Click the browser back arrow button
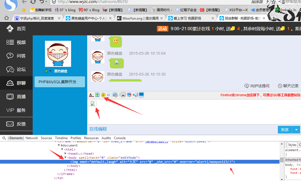 click(24, 2)
